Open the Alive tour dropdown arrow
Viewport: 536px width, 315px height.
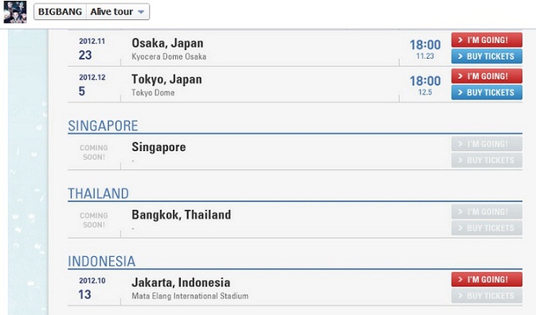pos(141,12)
